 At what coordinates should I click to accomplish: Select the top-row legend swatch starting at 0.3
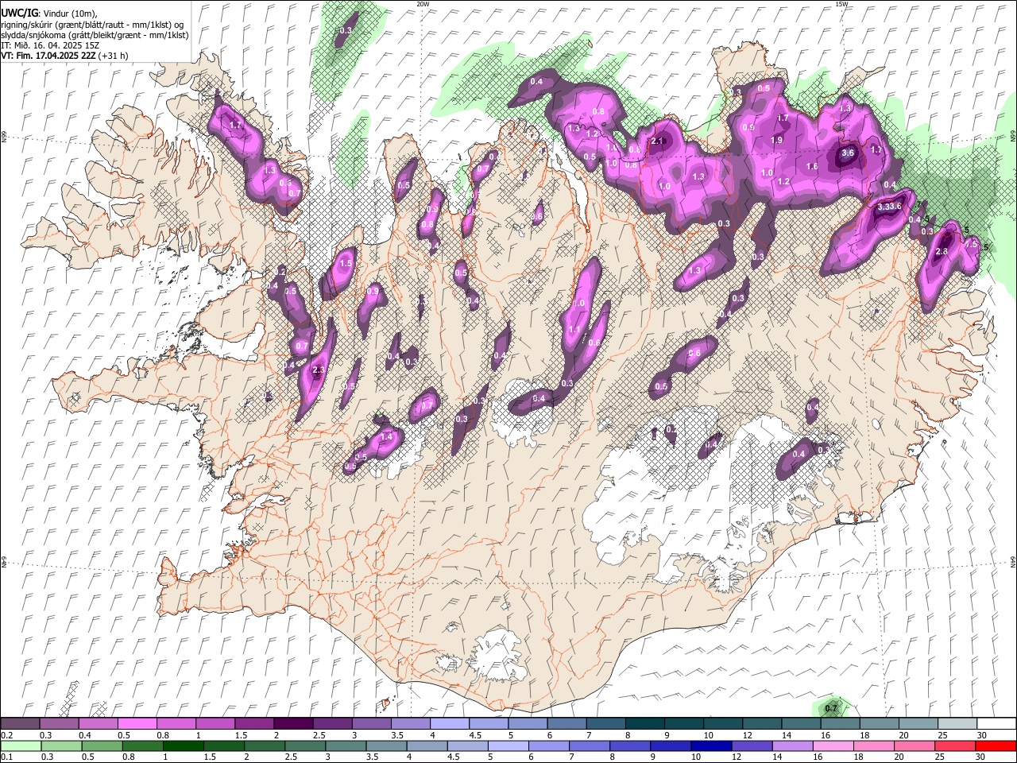coord(59,723)
